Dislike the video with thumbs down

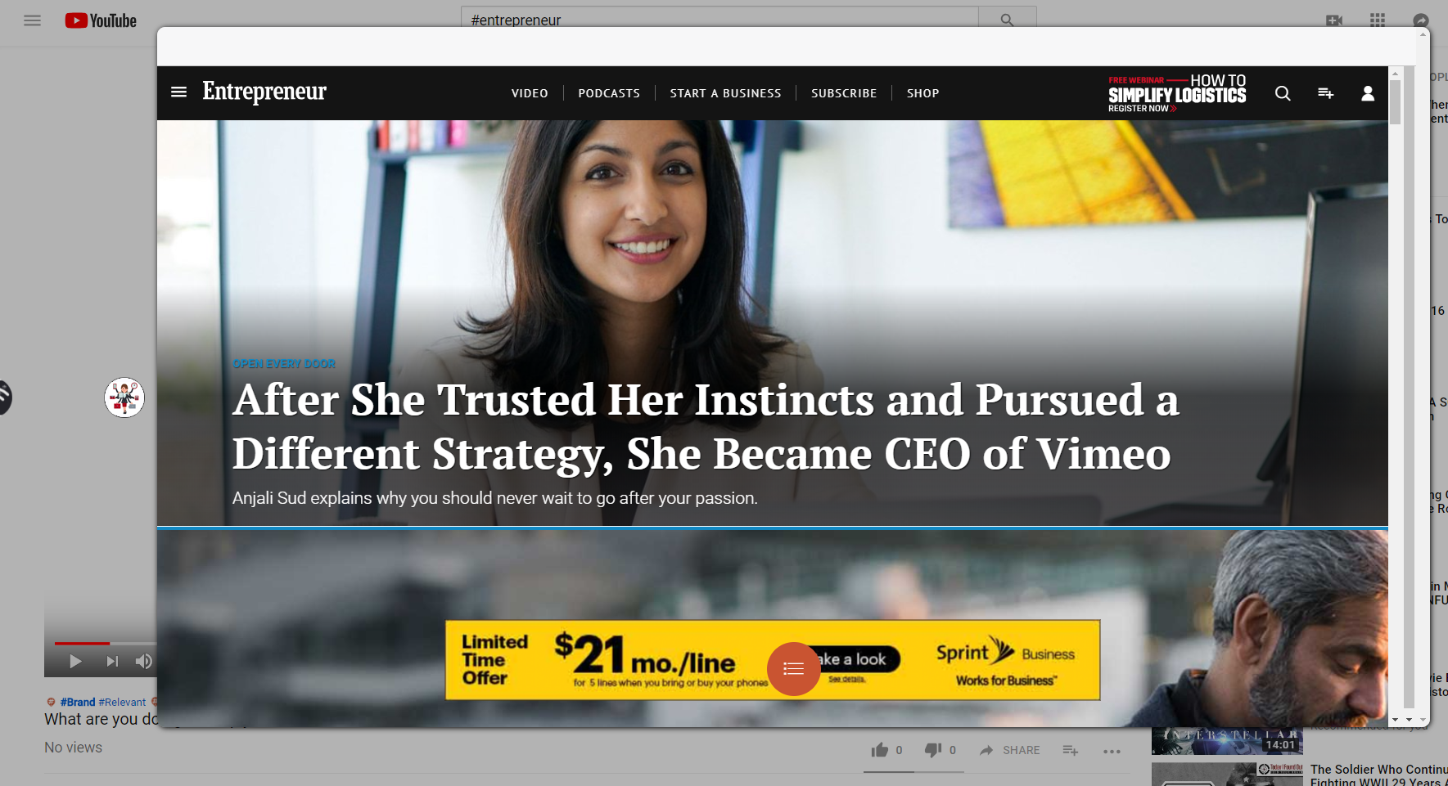coord(933,750)
